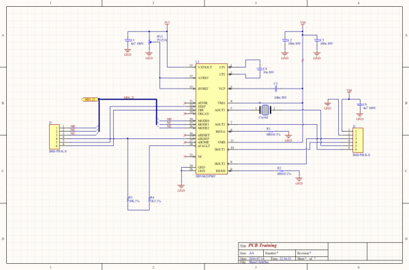
Task: Click the V3P3OUT pin label on U1
Action: (x=205, y=67)
